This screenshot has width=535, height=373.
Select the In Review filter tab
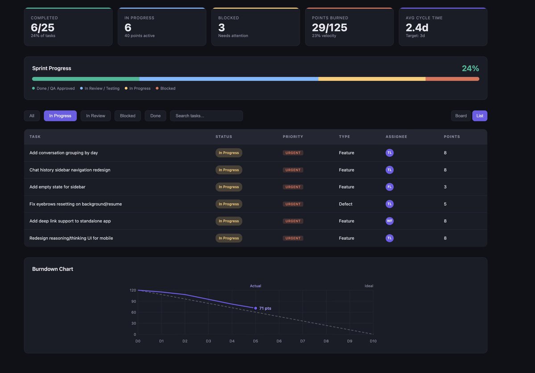(95, 116)
